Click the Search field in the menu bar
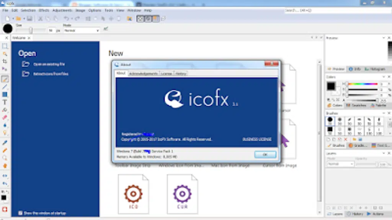 tap(338, 10)
